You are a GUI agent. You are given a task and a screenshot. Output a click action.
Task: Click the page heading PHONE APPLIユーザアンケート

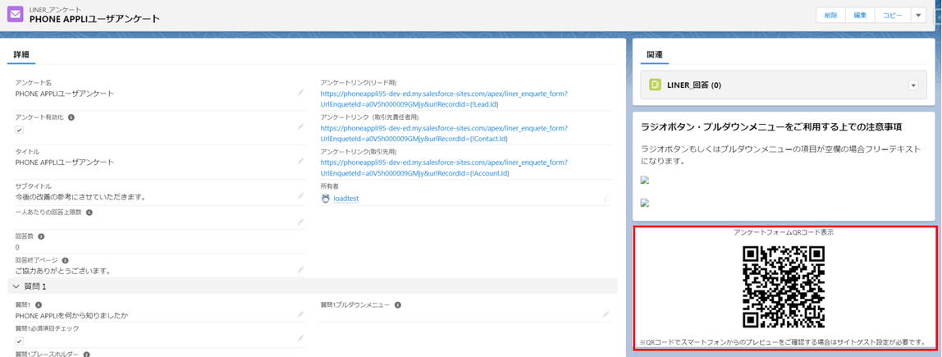pyautogui.click(x=94, y=19)
